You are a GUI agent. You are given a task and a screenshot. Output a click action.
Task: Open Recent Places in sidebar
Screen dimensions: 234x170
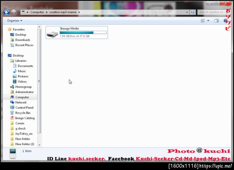22,45
